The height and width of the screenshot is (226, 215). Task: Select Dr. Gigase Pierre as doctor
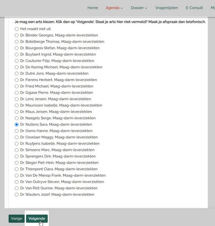click(17, 93)
